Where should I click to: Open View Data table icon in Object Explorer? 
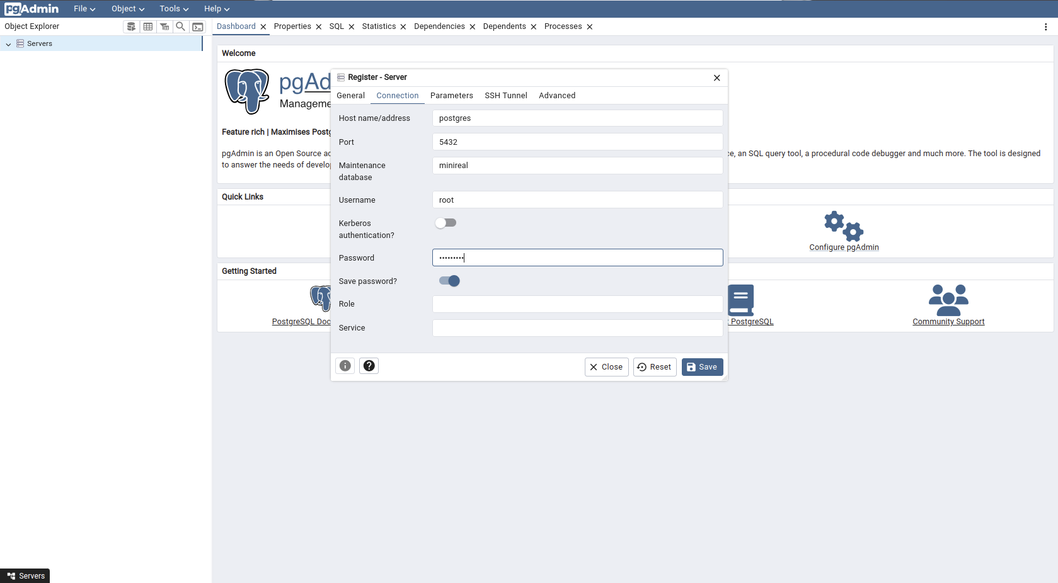pyautogui.click(x=148, y=26)
